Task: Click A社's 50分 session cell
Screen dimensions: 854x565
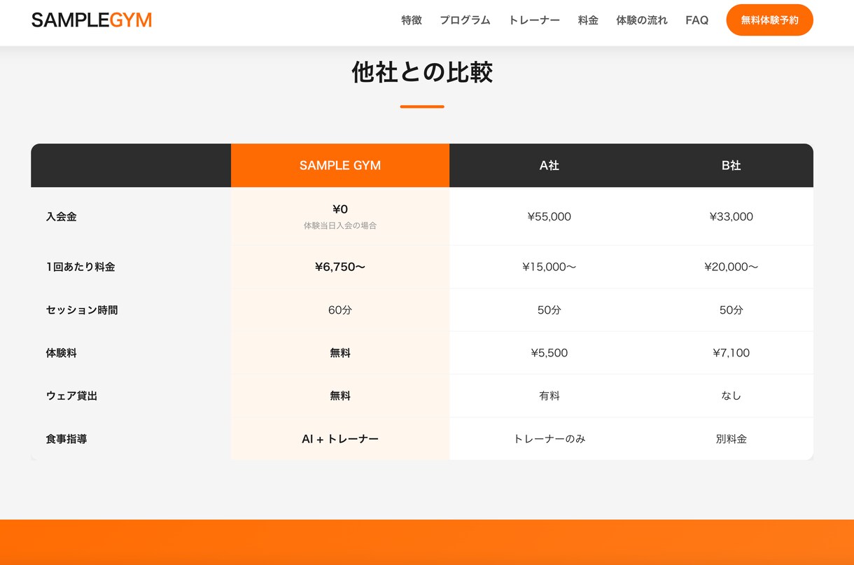Action: (x=549, y=309)
